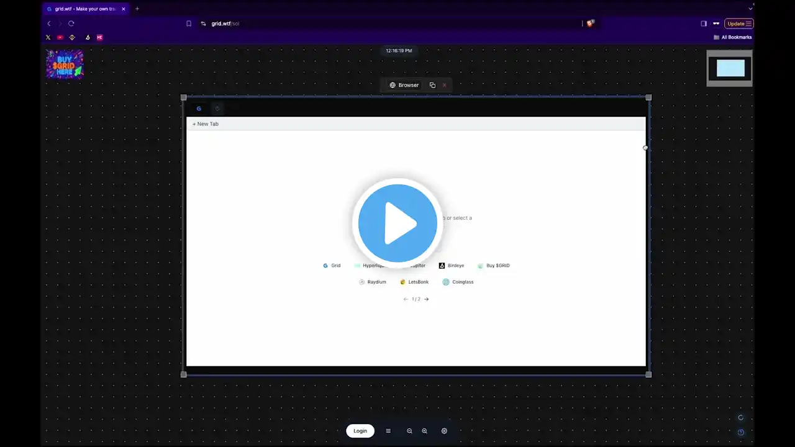Viewport: 795px width, 447px height.
Task: Bookmark this page with the bookmark icon
Action: [x=189, y=24]
